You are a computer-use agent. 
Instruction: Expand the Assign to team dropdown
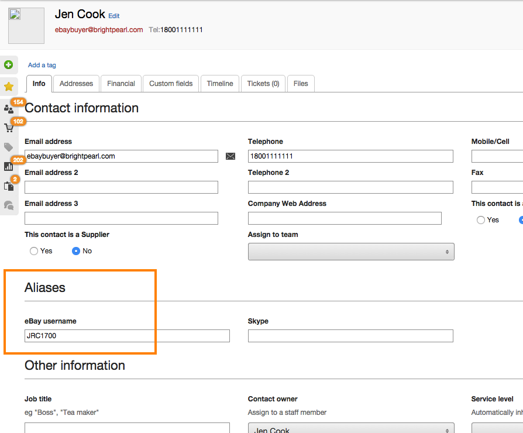(351, 252)
